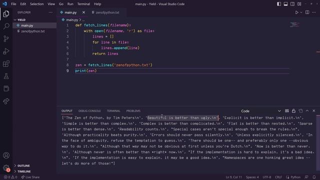Image resolution: width=320 pixels, height=180 pixels.
Task: Click Live Share in status bar
Action: coord(30,177)
